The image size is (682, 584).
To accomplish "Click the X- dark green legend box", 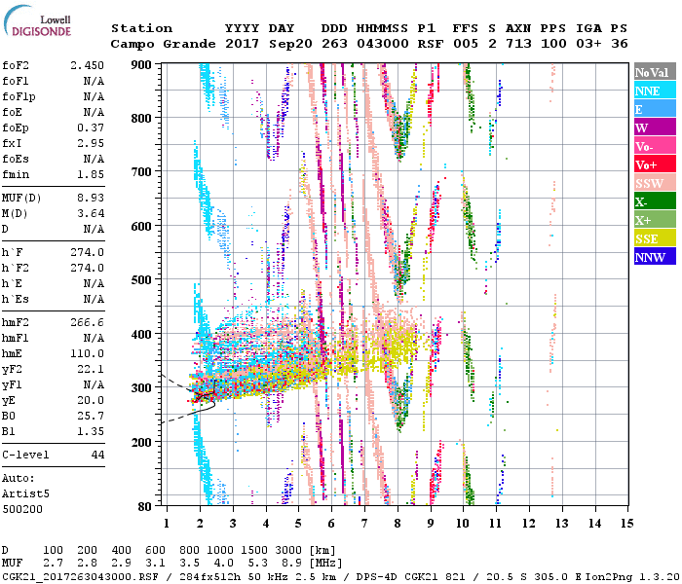I will (x=652, y=202).
